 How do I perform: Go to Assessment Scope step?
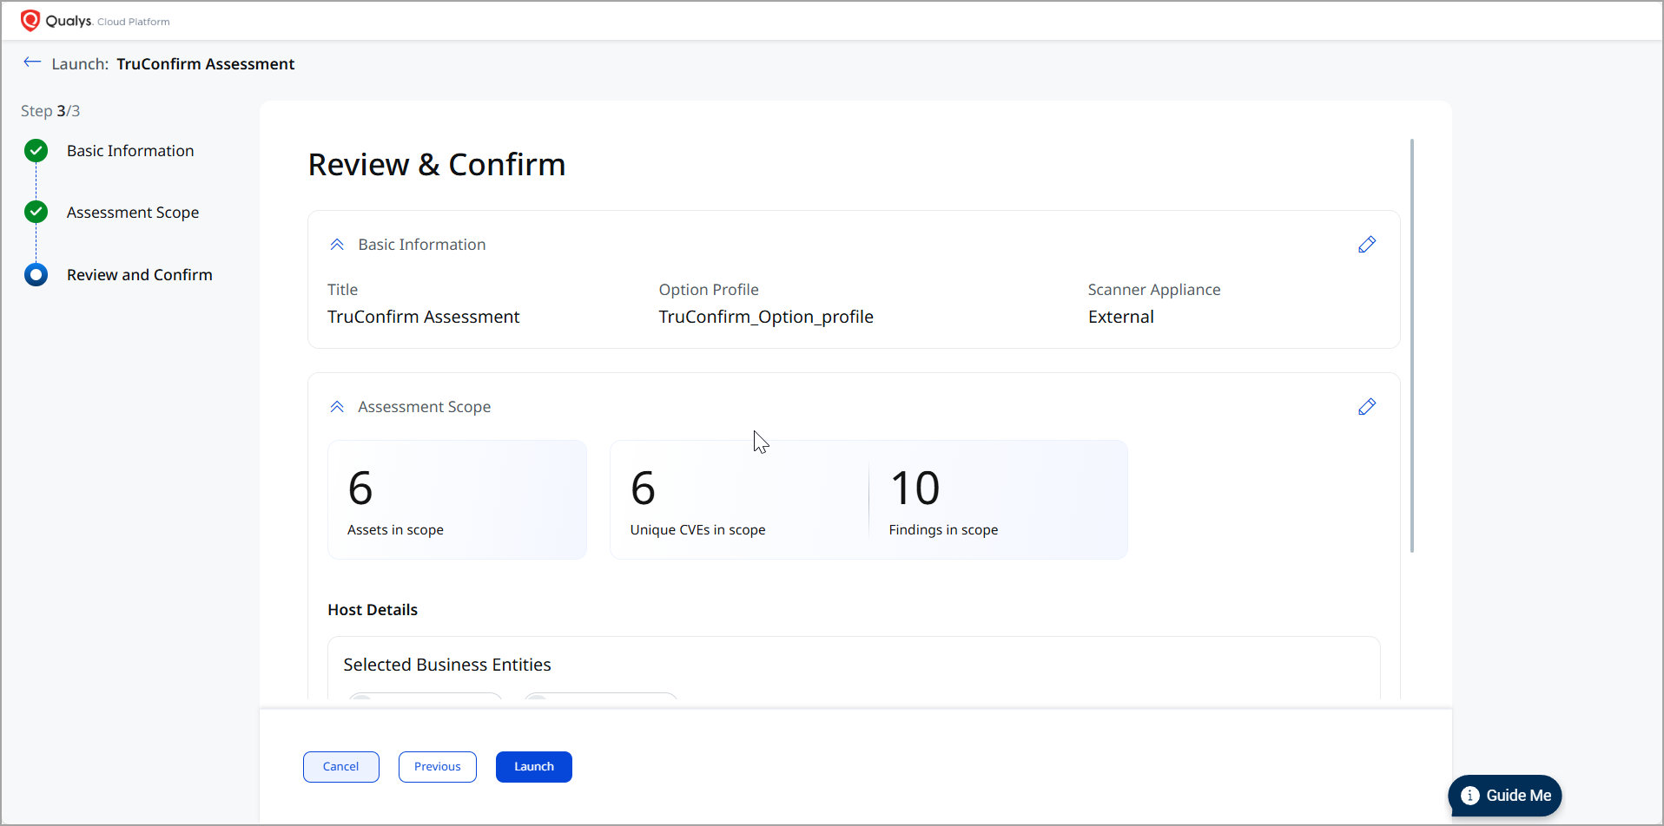pos(133,213)
